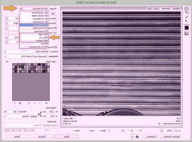Select the black swatch in the Color Table
Screen dimensions: 192x142
(x=39, y=65)
